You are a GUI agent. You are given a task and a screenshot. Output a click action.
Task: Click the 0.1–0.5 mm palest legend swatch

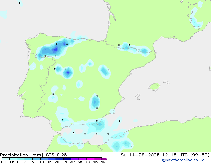[6, 159]
